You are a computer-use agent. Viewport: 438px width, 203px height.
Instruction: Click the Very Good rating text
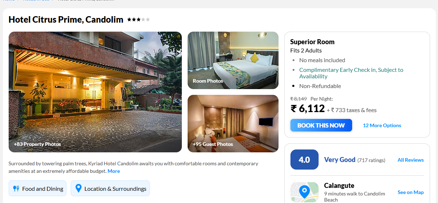point(340,160)
